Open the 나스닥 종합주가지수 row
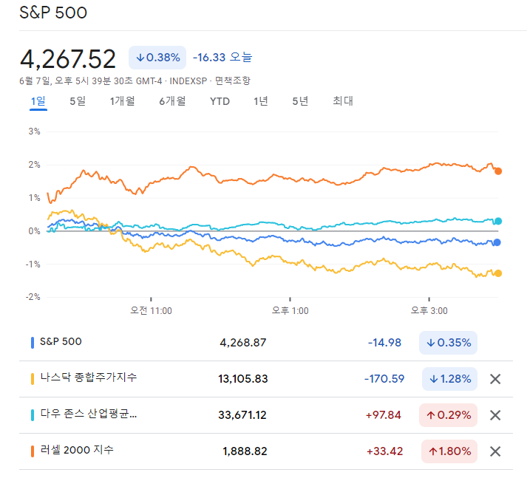 tap(266, 379)
